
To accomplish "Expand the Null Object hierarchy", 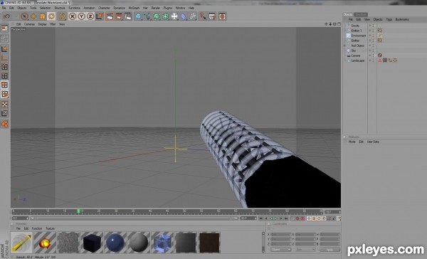I will coord(344,46).
